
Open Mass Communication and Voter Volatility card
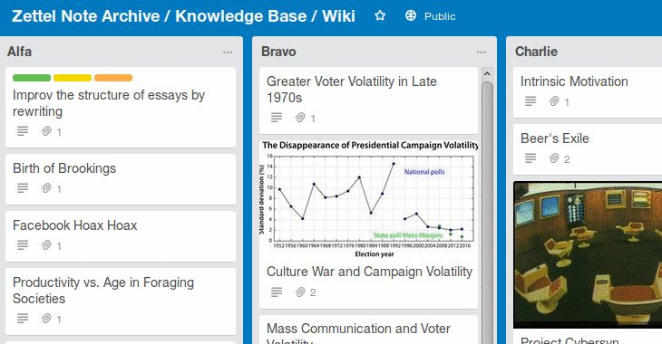tap(368, 330)
